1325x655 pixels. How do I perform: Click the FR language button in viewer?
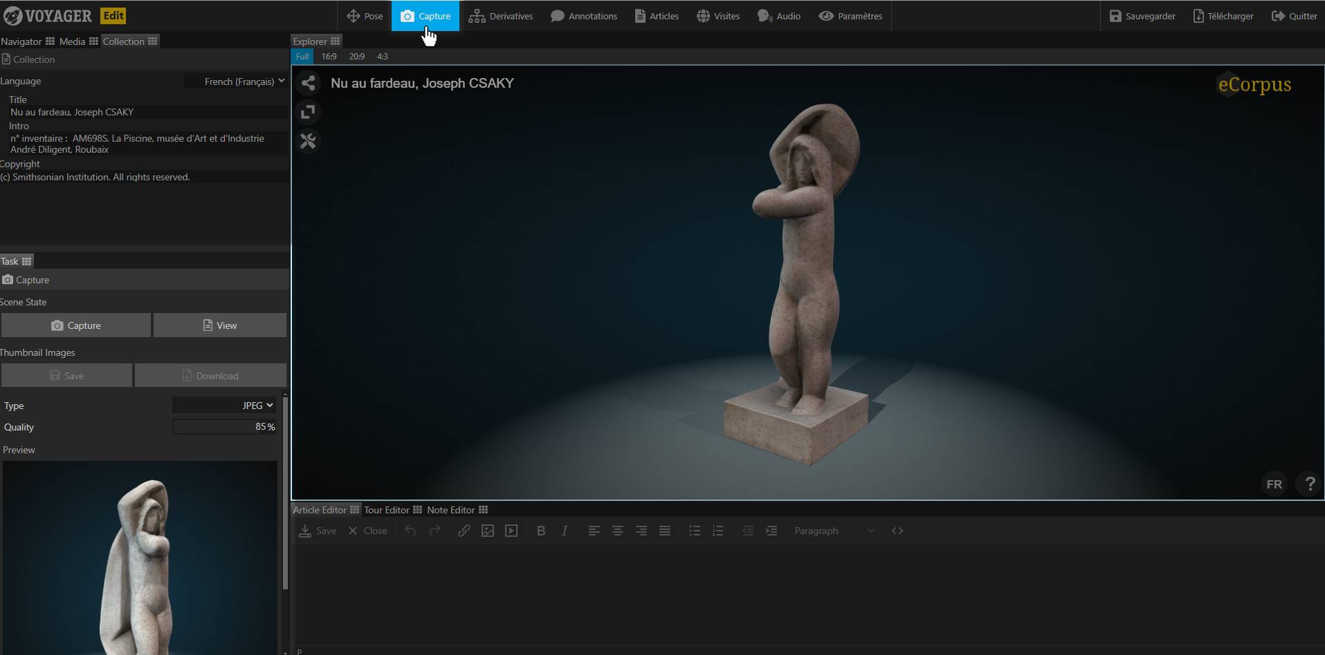1274,484
